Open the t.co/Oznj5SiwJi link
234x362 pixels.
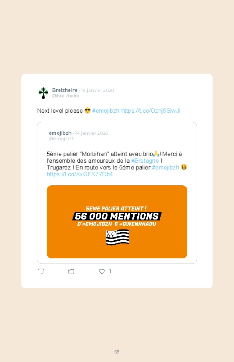tap(151, 111)
